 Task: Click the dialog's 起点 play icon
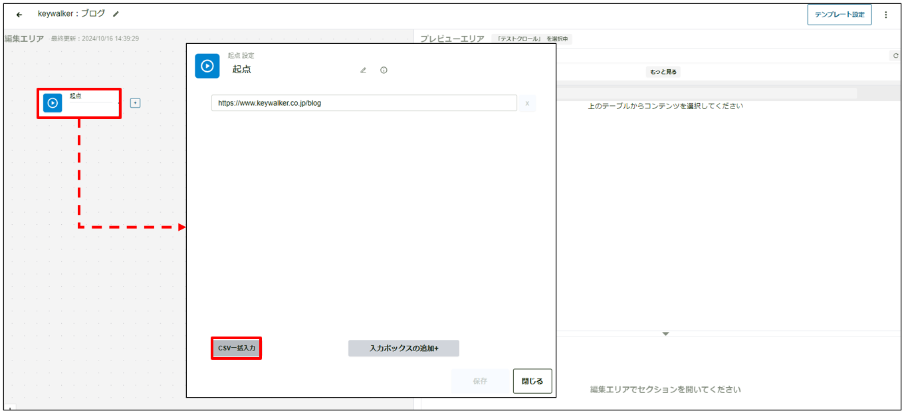pyautogui.click(x=207, y=66)
